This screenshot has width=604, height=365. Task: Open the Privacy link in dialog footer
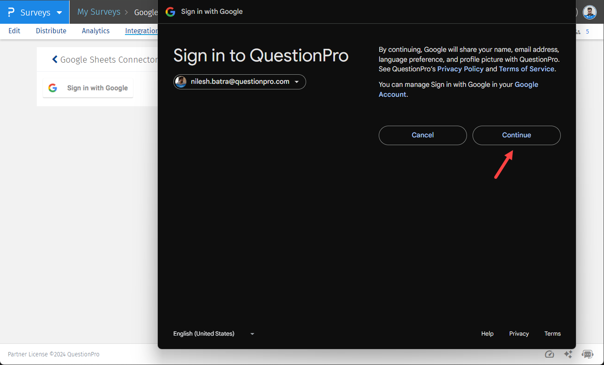pos(519,333)
